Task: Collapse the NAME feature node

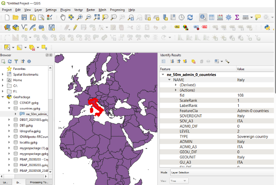Action: click(170, 80)
